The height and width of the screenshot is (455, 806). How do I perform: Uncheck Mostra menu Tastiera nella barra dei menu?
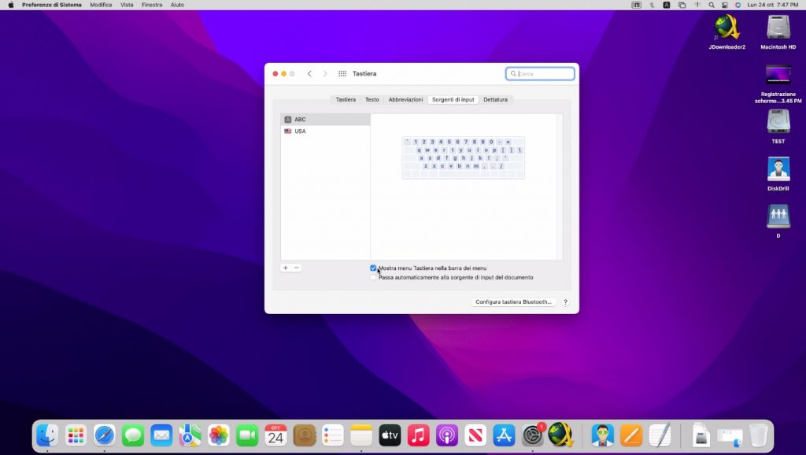click(x=374, y=268)
